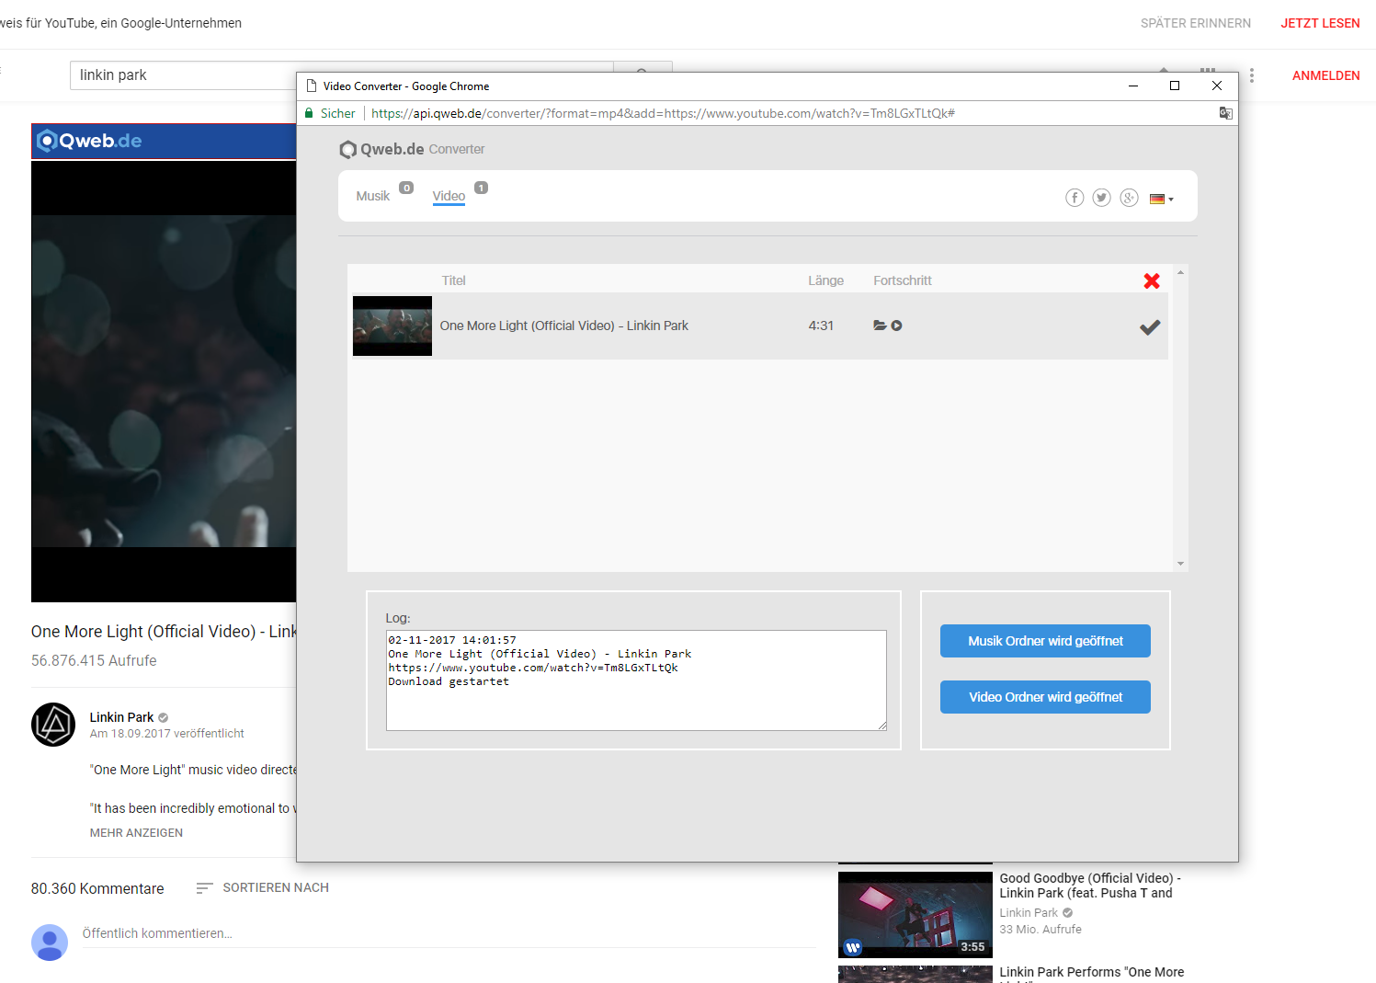The width and height of the screenshot is (1376, 983).
Task: Click the popup address bar URL
Action: pyautogui.click(x=663, y=113)
